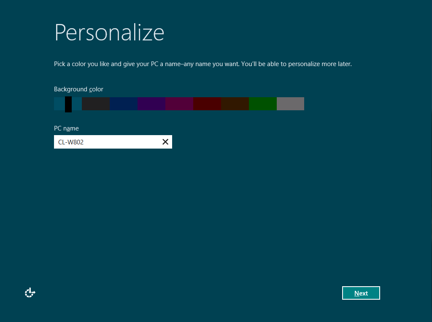
Task: Select teal color portion right of the black marker
Action: click(77, 104)
